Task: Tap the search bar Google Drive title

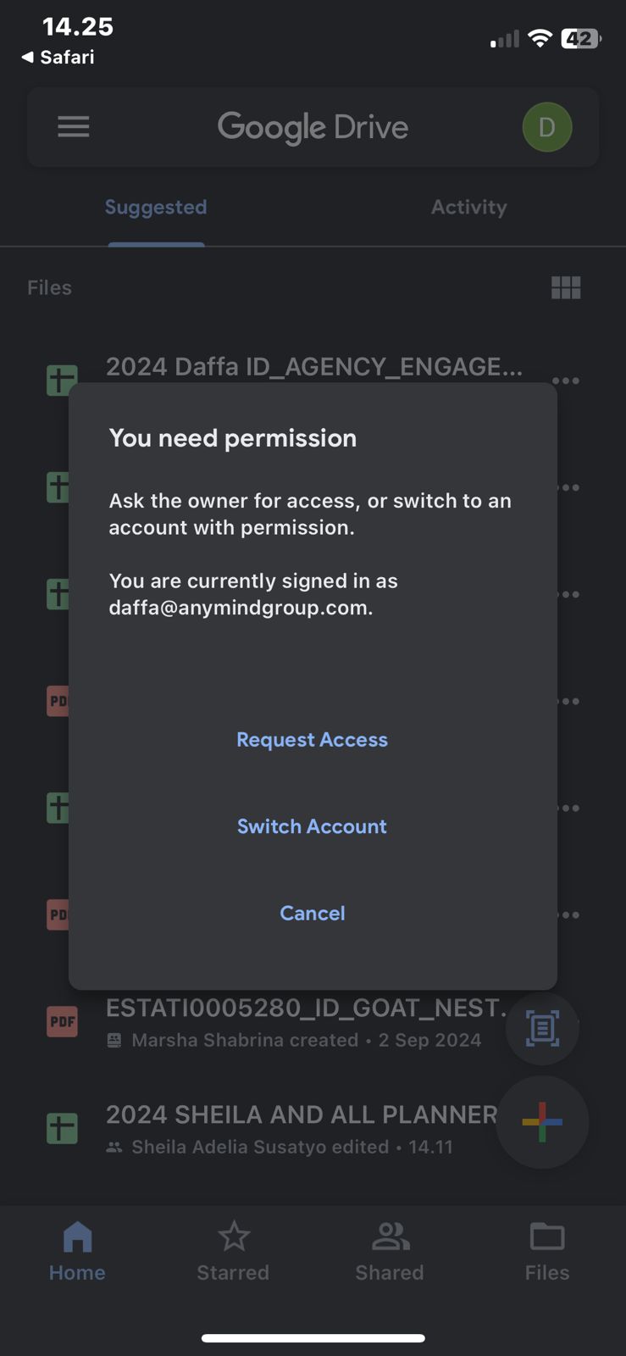Action: point(313,127)
